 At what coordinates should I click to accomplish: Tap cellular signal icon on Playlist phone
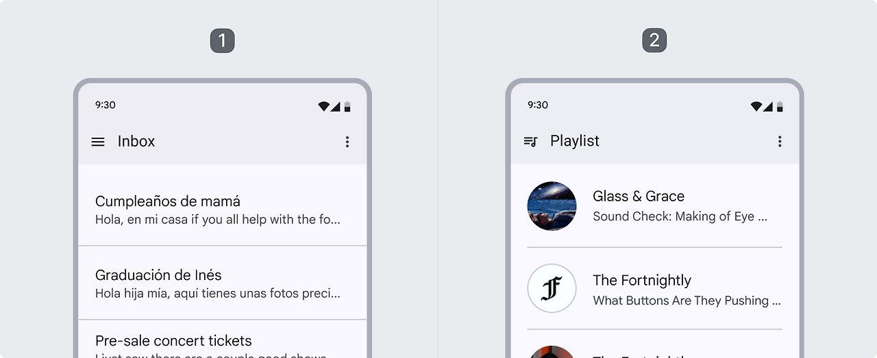[768, 106]
